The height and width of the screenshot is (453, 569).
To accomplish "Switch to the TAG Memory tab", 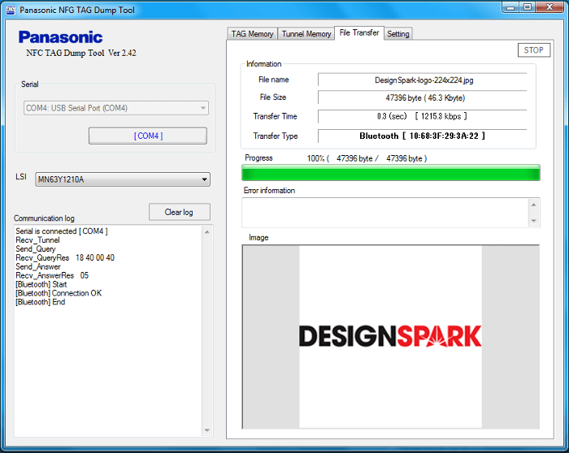I will (252, 34).
